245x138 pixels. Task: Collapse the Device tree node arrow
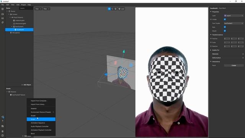click(7, 11)
